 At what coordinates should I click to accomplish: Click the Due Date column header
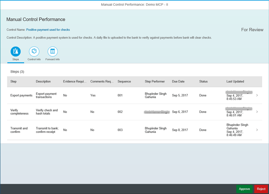click(178, 81)
